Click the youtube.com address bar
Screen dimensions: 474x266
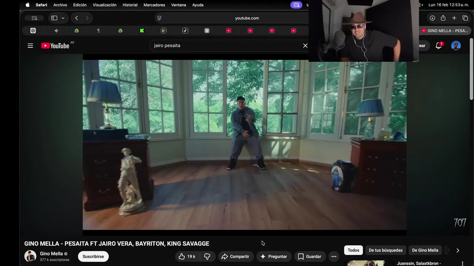point(247,18)
